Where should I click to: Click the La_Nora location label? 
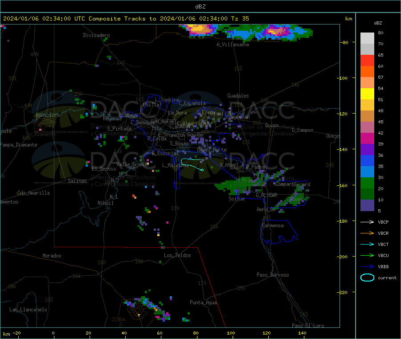pos(177,113)
